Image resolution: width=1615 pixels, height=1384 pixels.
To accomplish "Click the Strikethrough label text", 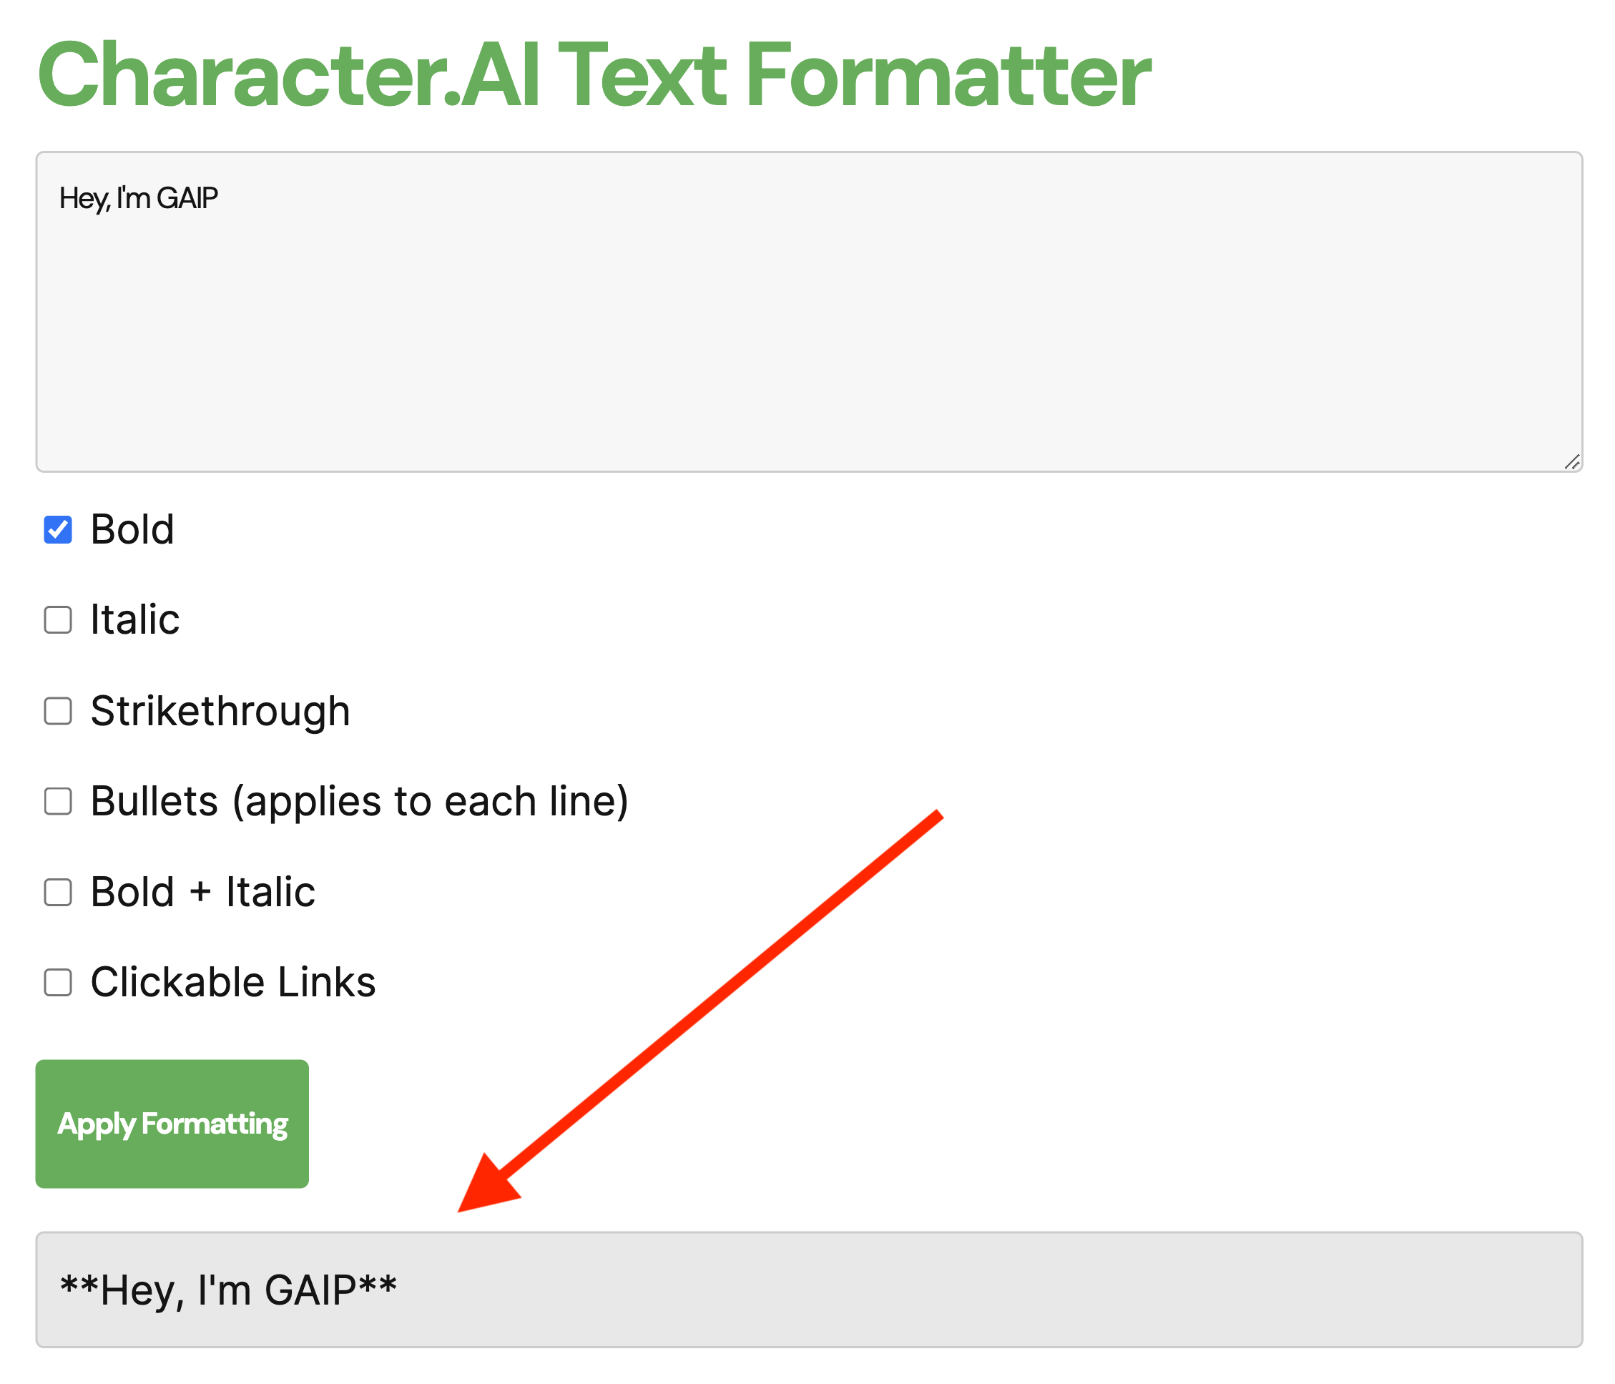I will point(220,710).
